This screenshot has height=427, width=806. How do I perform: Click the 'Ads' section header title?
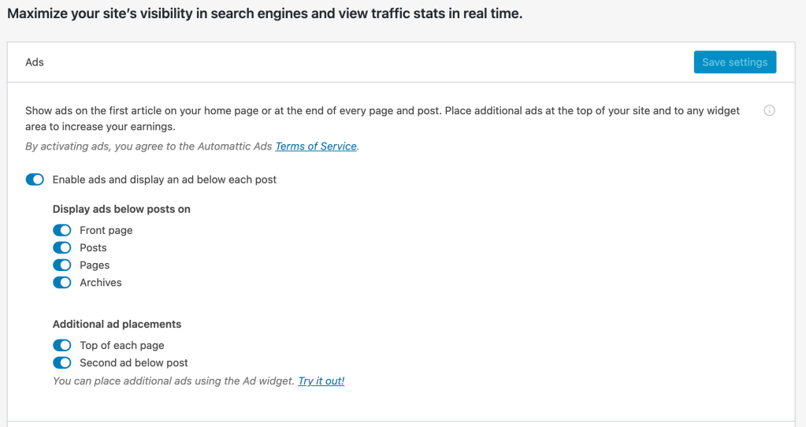tap(35, 62)
